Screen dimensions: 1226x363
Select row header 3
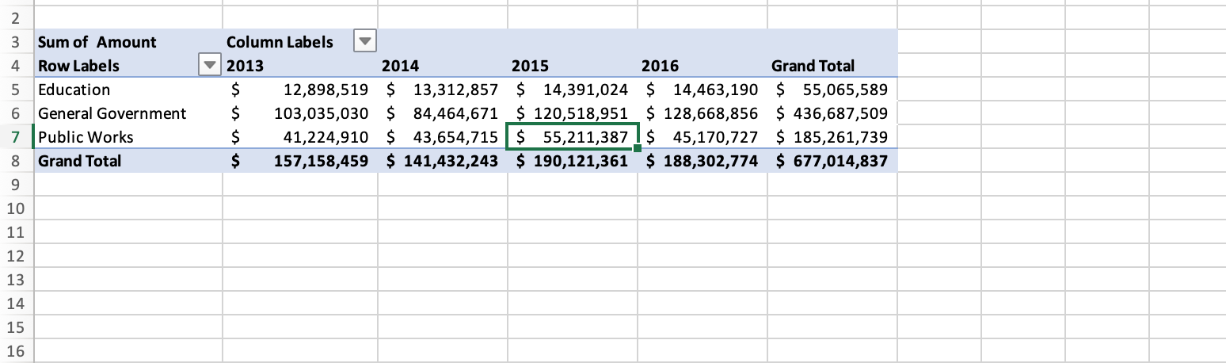(x=16, y=42)
